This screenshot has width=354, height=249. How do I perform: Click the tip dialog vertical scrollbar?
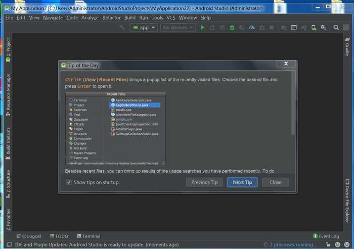[293, 104]
